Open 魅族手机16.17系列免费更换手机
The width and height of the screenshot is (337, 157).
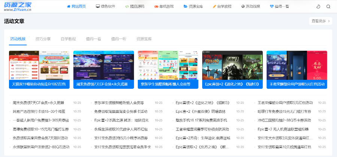[203, 120]
